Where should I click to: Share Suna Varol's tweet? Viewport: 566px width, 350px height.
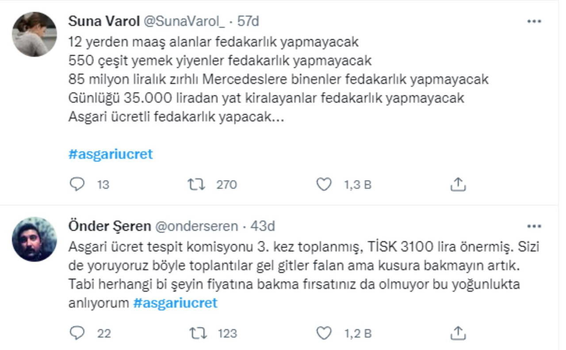point(458,184)
